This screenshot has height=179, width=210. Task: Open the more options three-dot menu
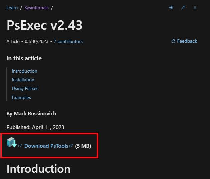[x=195, y=8]
